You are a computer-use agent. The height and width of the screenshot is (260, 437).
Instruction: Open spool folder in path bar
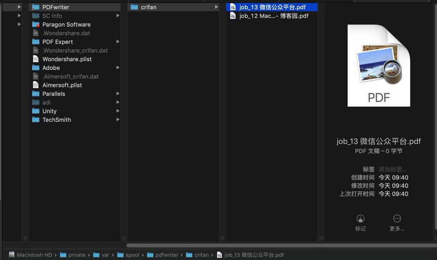[128, 255]
